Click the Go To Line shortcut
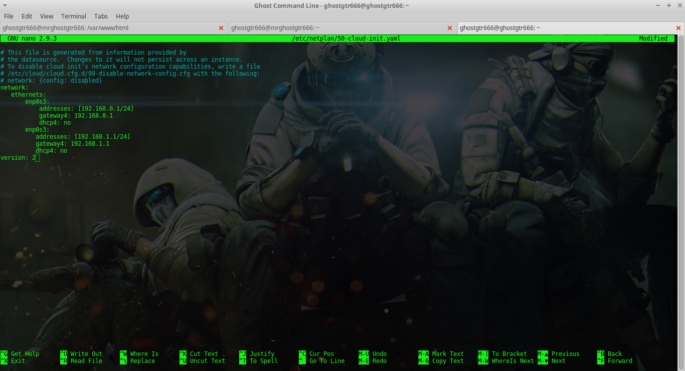685x371 pixels. [x=322, y=360]
